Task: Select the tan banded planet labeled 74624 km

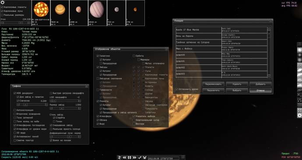Action: [x=60, y=13]
